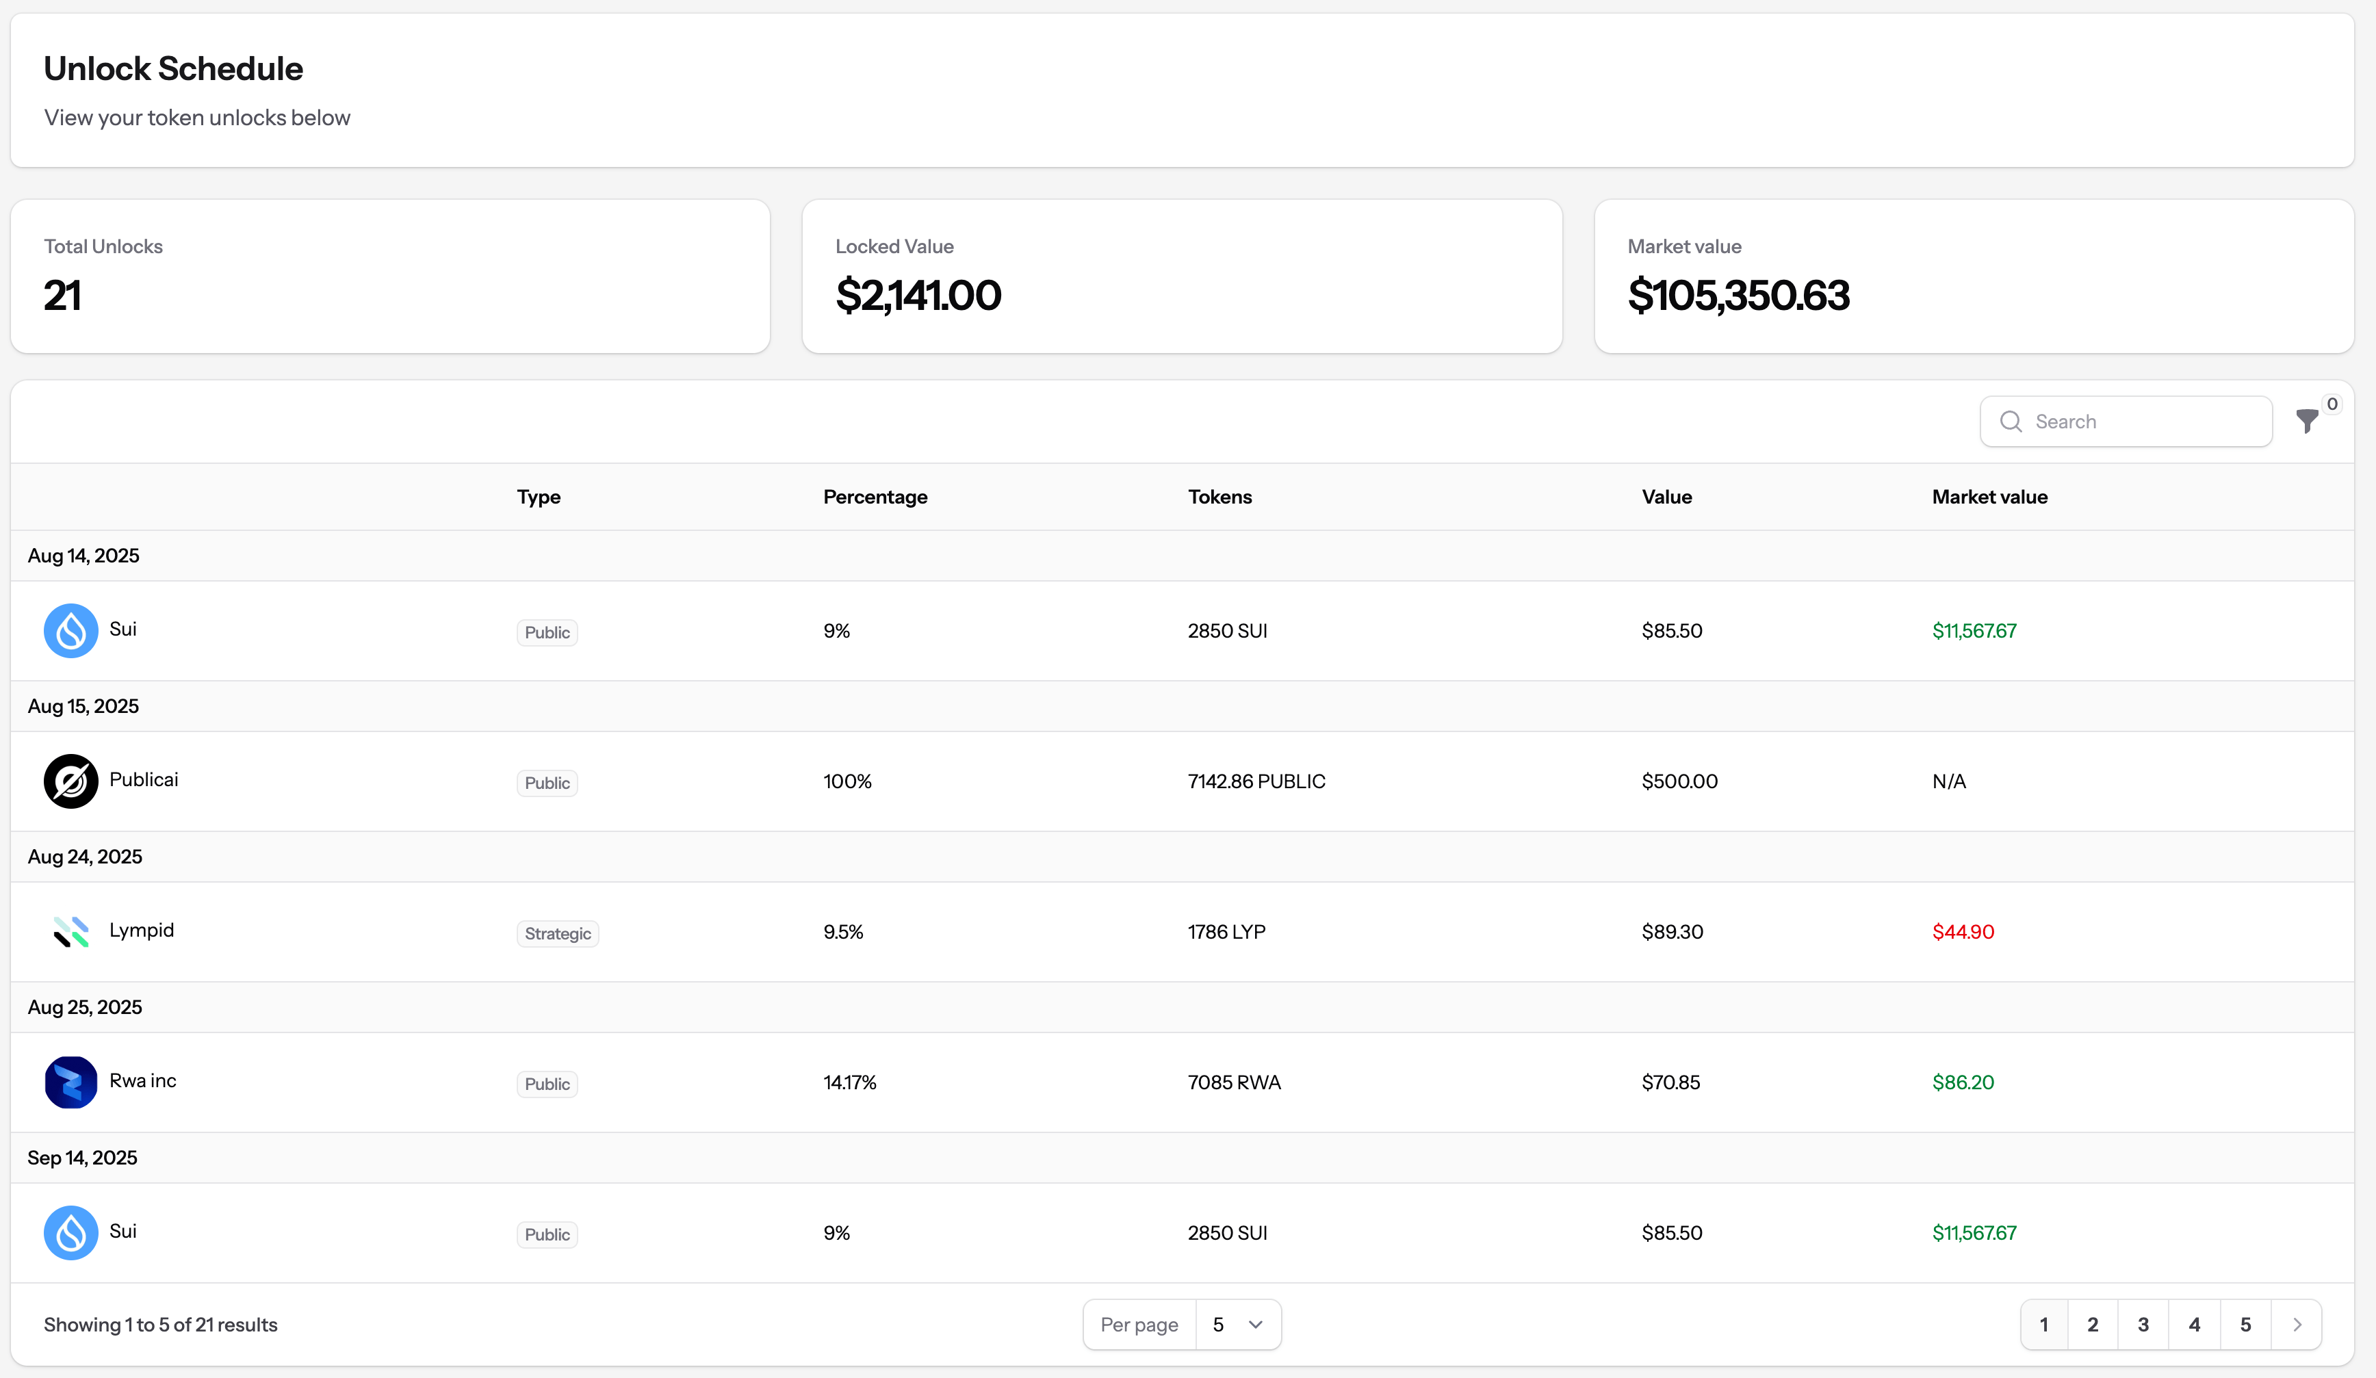Click the Public badge in Publicai row
This screenshot has width=2376, height=1378.
(x=547, y=782)
